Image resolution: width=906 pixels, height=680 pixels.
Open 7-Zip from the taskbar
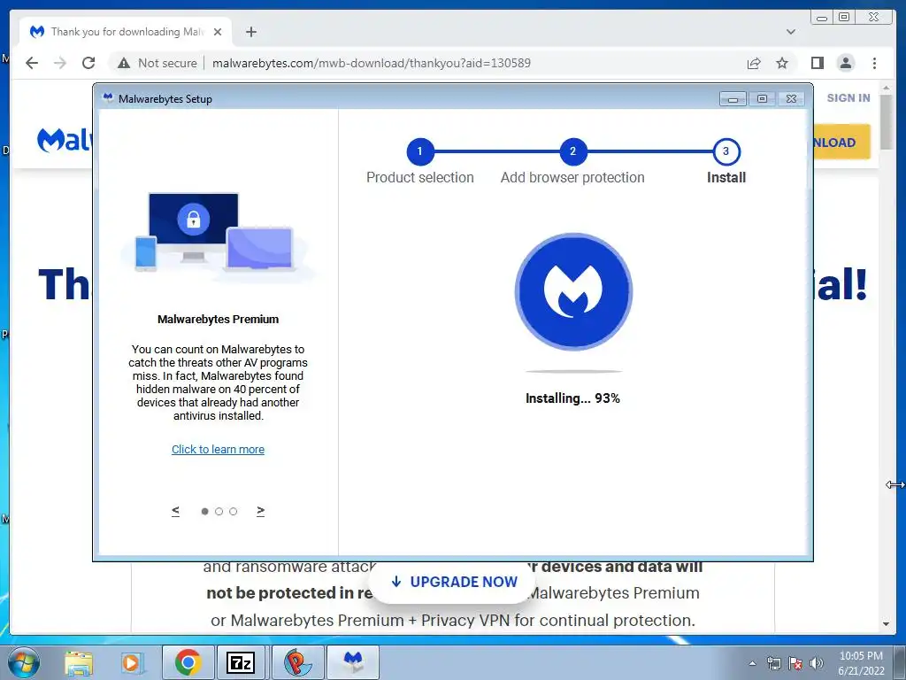point(241,662)
